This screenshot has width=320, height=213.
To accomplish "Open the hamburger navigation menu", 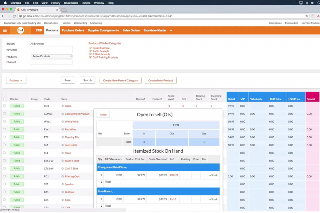I will [5, 30].
